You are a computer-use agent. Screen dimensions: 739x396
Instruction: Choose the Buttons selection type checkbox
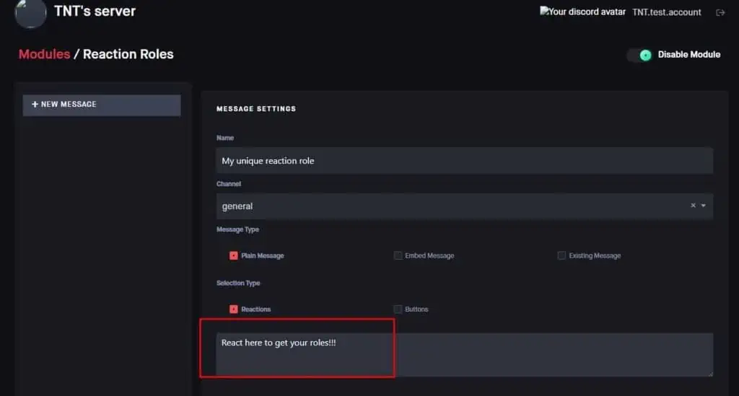pos(398,309)
